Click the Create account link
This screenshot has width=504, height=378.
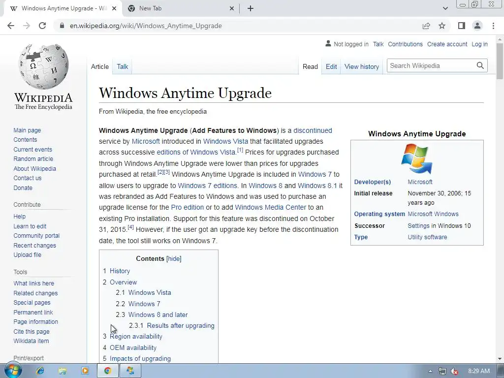[x=447, y=44]
